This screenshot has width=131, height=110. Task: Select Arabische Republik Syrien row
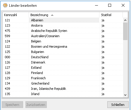63,31
